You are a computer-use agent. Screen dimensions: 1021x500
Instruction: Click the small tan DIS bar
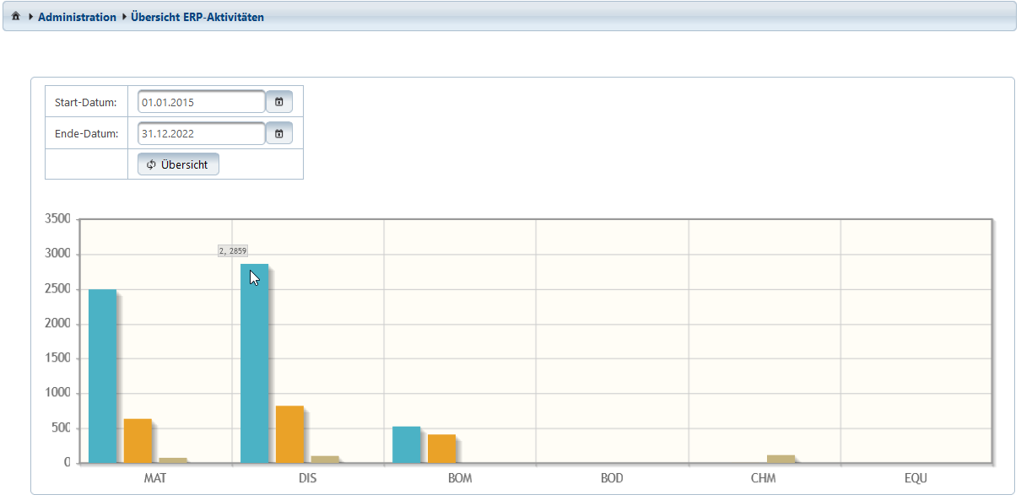(325, 460)
